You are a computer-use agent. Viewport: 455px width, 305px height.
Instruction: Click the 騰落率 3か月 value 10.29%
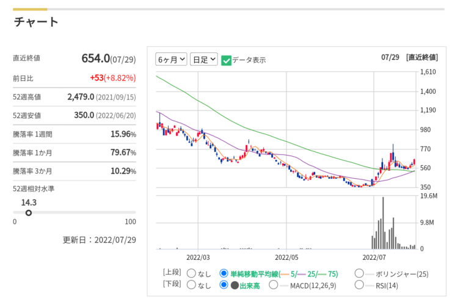coord(123,171)
